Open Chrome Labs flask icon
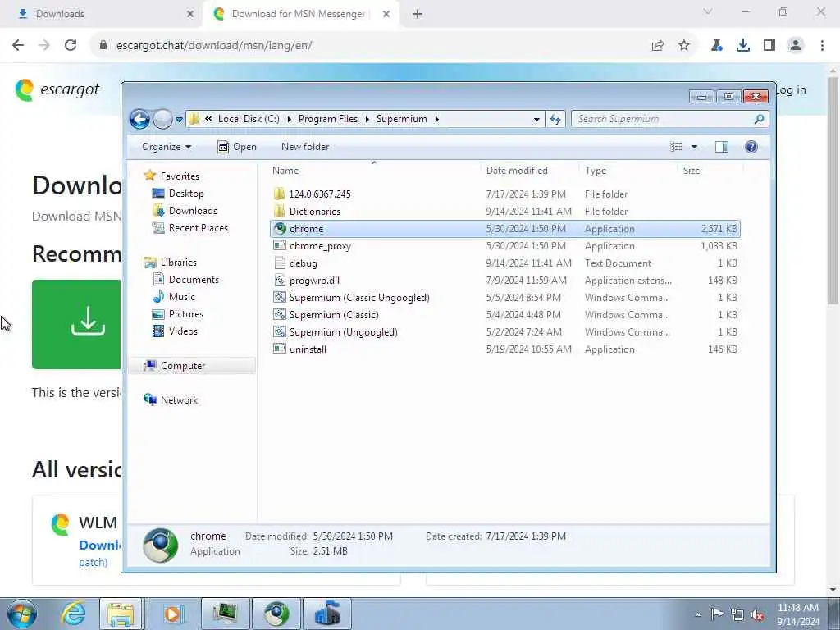 [x=717, y=46]
